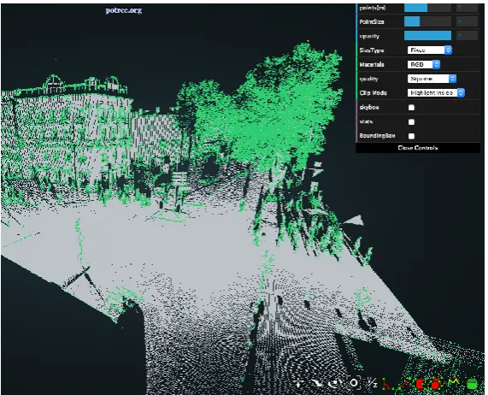Image resolution: width=488 pixels, height=395 pixels.
Task: Enable the skybox checkbox
Action: [x=411, y=108]
